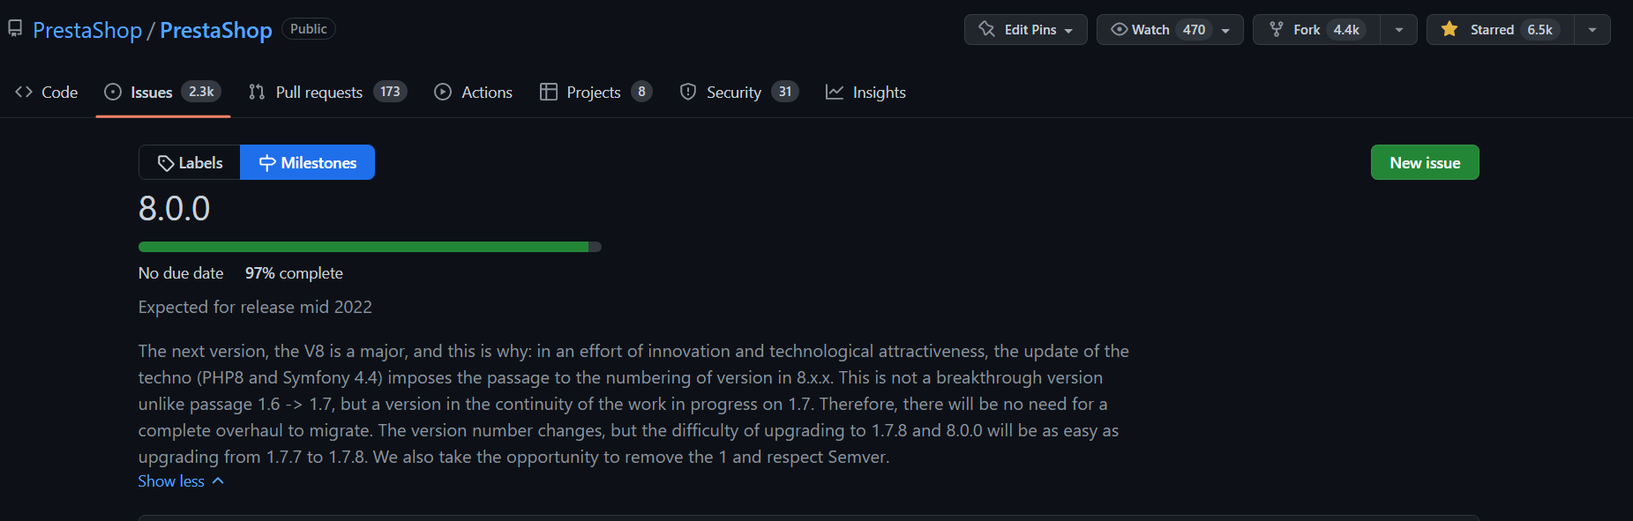
Task: Select the Milestones toggle button
Action: tap(307, 162)
